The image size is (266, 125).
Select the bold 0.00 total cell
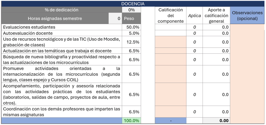(216, 121)
